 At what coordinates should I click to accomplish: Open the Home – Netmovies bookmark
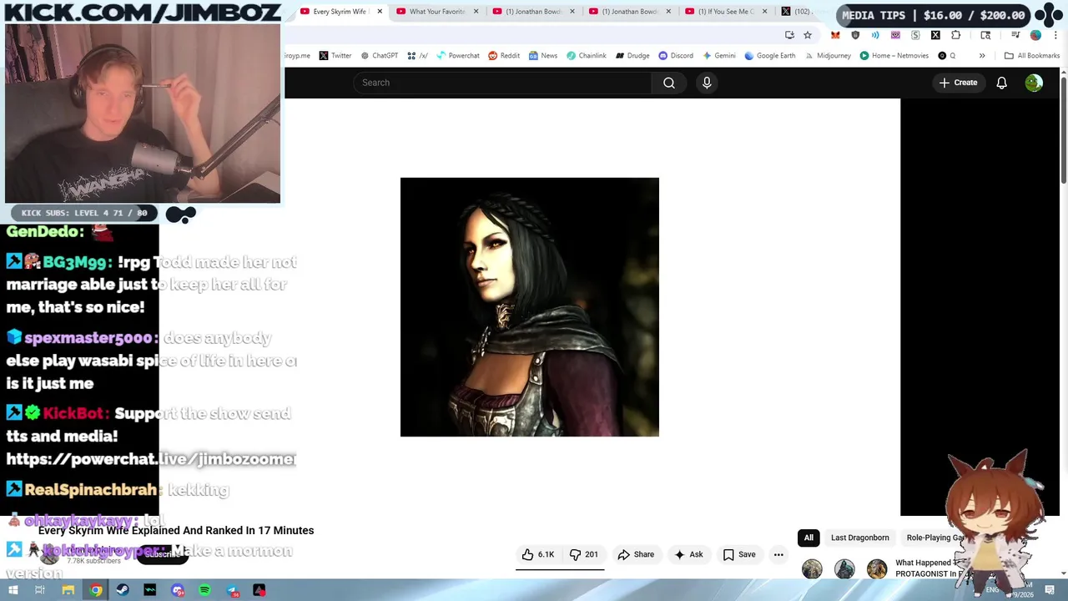click(x=894, y=56)
